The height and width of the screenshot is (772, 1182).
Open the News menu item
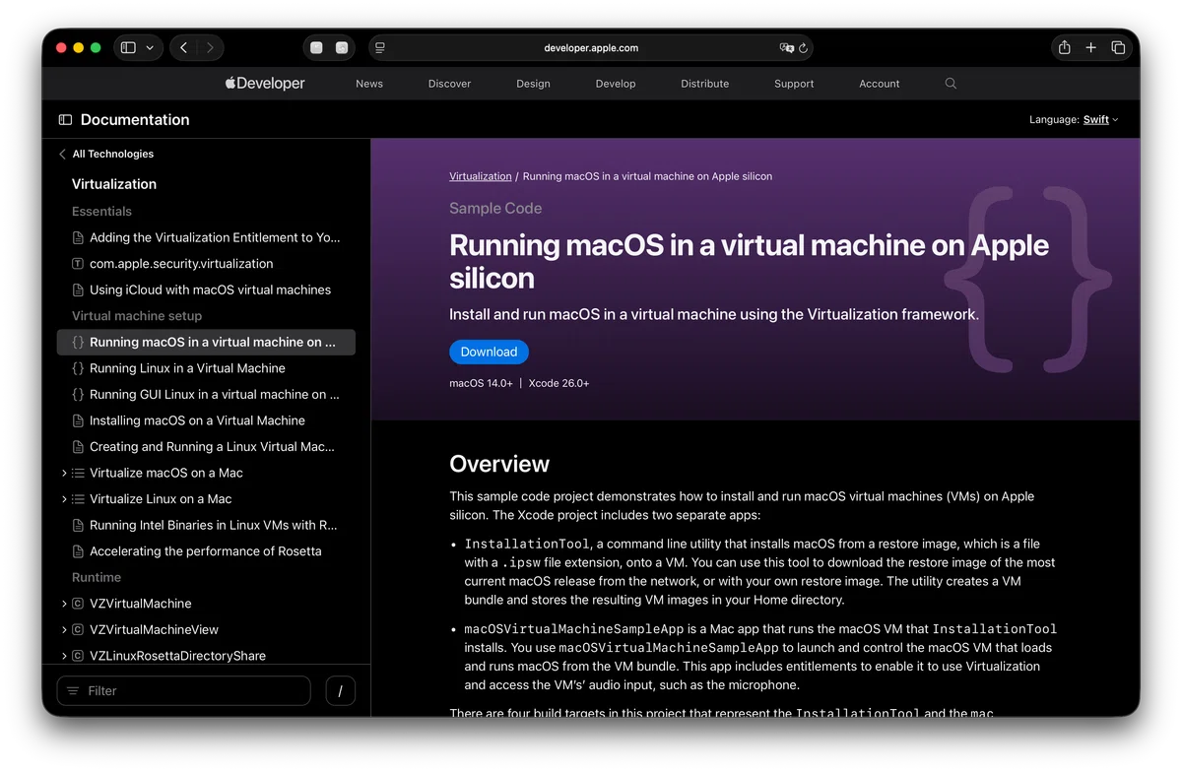pyautogui.click(x=369, y=84)
